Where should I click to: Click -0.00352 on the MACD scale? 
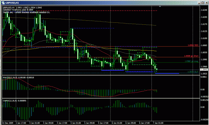coord(204,97)
